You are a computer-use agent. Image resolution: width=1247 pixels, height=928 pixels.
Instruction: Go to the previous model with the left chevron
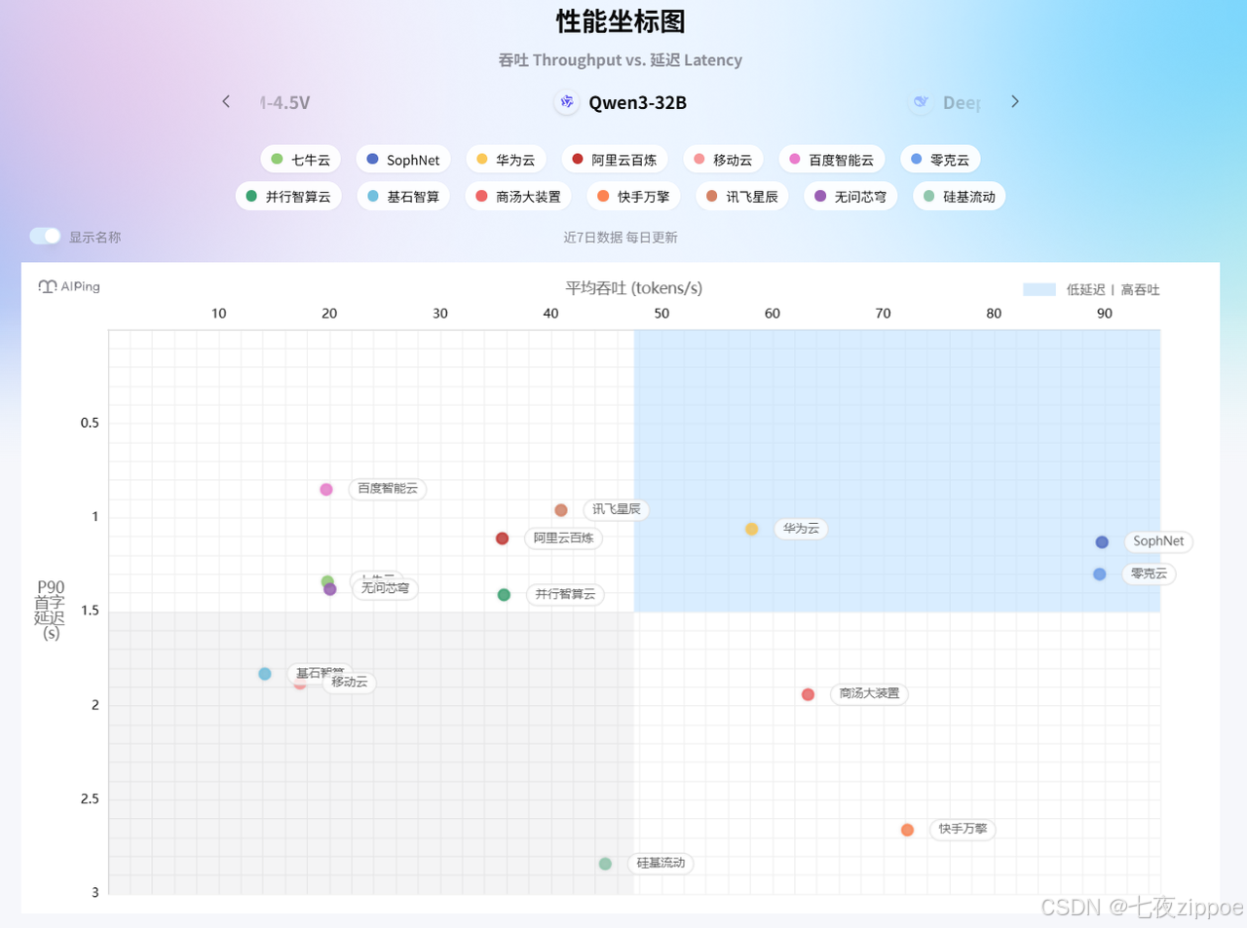[226, 101]
